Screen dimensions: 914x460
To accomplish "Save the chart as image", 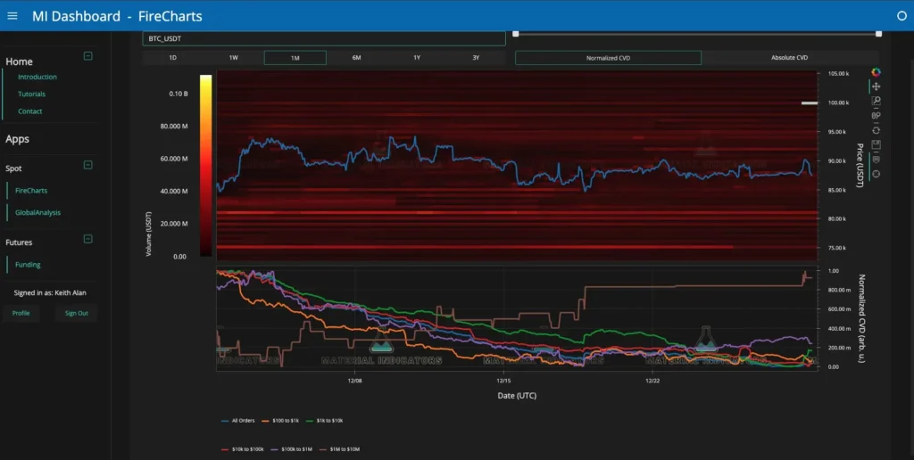I will pyautogui.click(x=876, y=144).
